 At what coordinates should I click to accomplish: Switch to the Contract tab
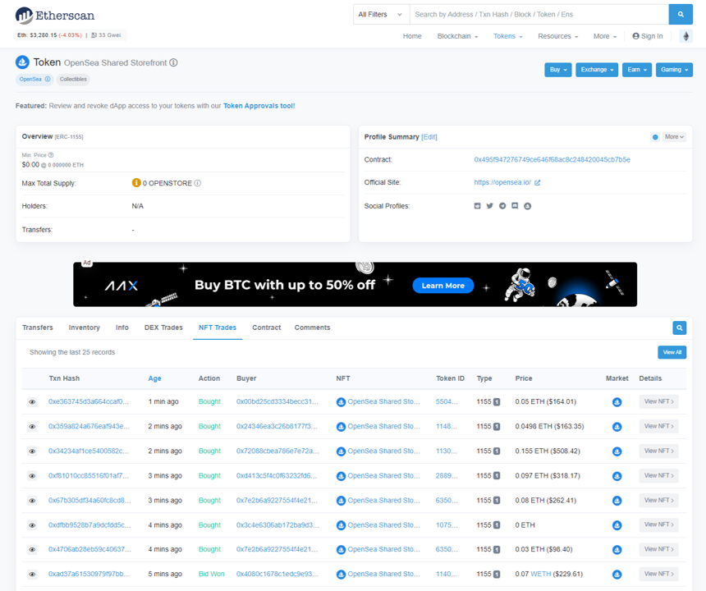pos(267,328)
